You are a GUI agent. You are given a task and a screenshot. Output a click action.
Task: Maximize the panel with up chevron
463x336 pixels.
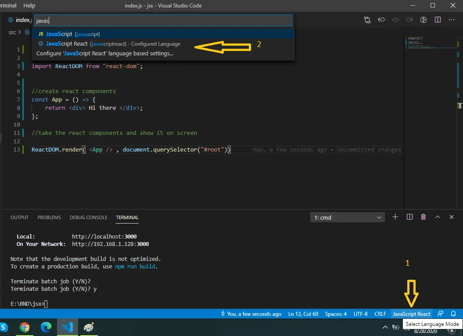[438, 217]
